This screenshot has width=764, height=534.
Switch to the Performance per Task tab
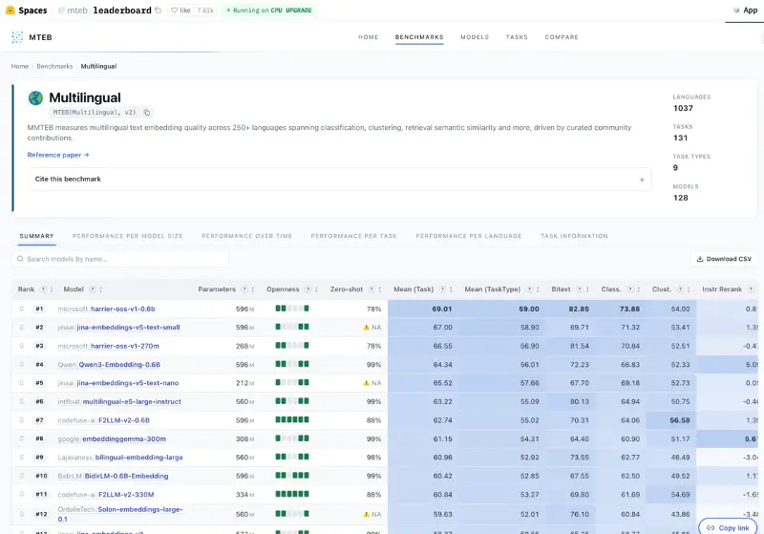click(353, 236)
